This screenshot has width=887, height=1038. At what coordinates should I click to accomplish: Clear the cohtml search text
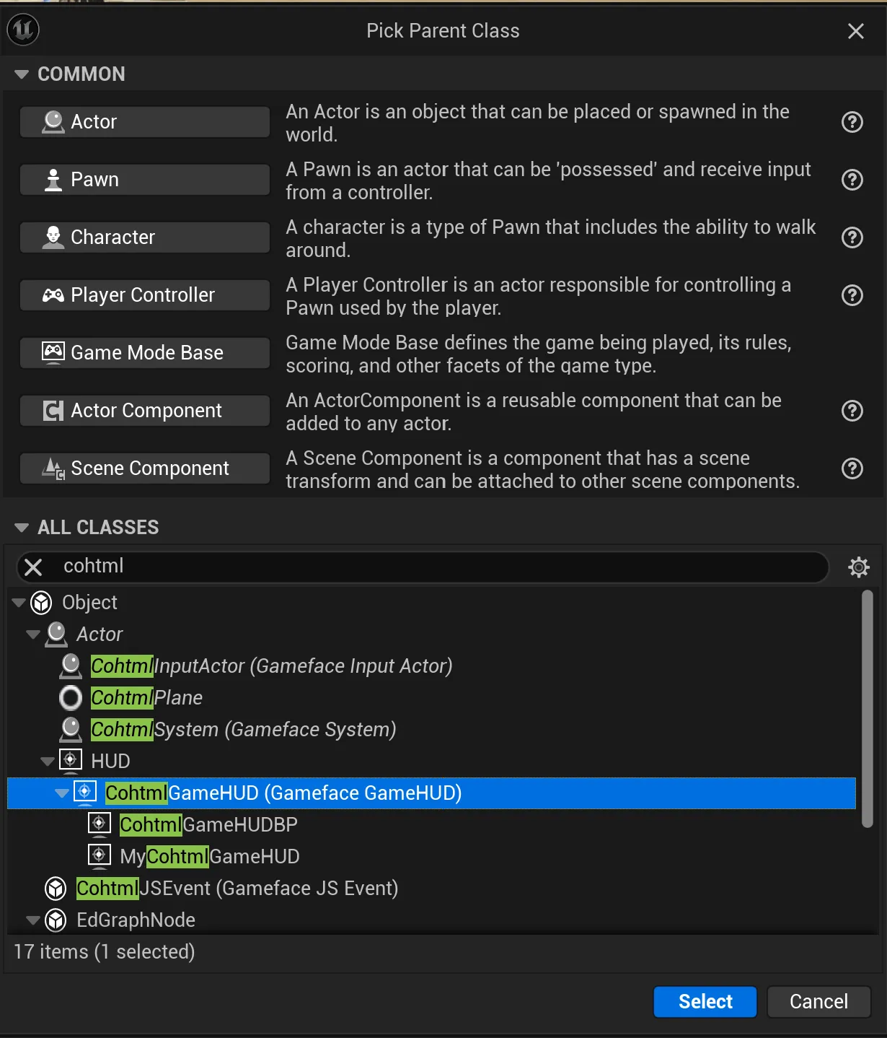[33, 567]
